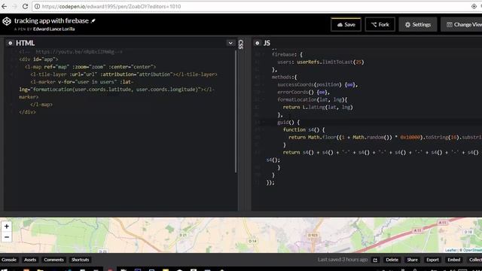Click the closing </l-map> tag line
Screen dimensions: 482x271
(41, 105)
